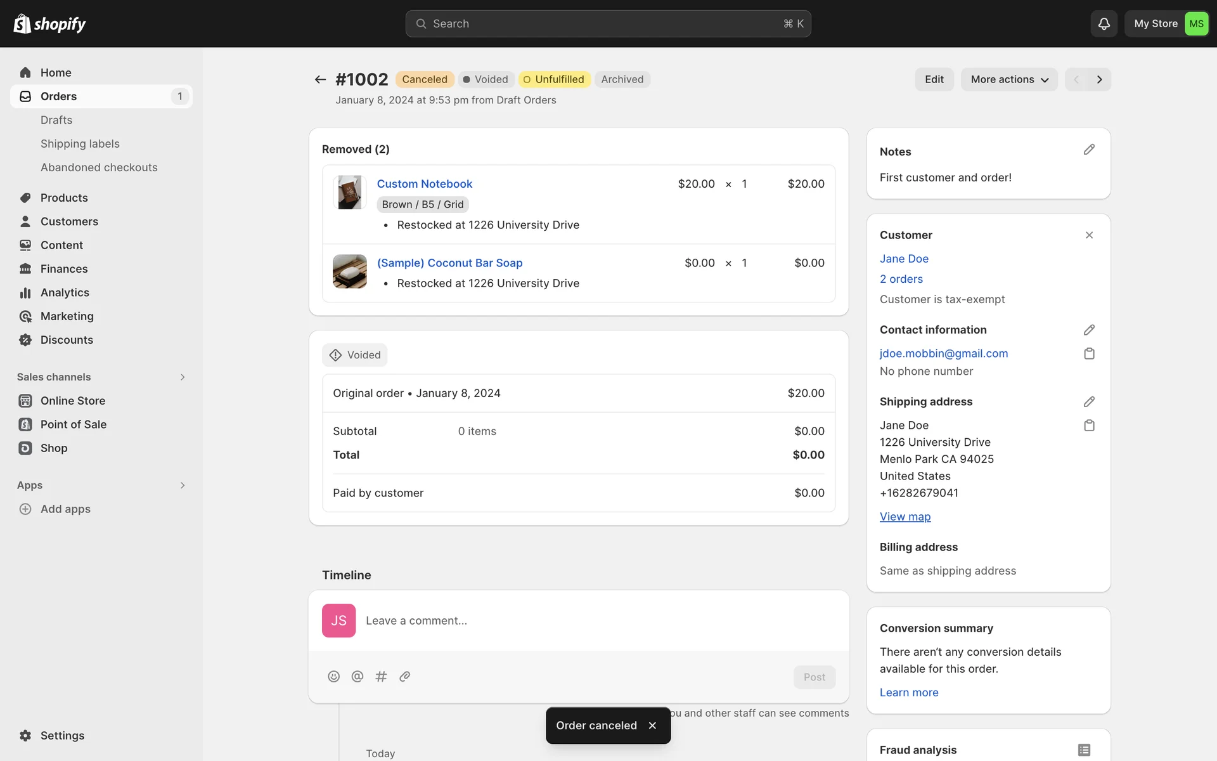
Task: Copy the customer email via clipboard icon
Action: 1089,354
